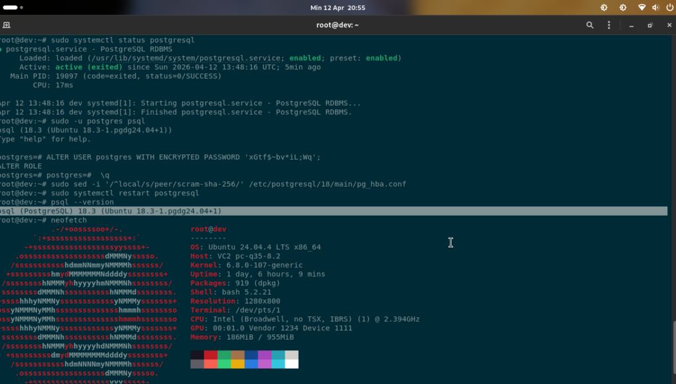The image size is (676, 384).
Task: Open the terminal search tool
Action: [x=590, y=25]
